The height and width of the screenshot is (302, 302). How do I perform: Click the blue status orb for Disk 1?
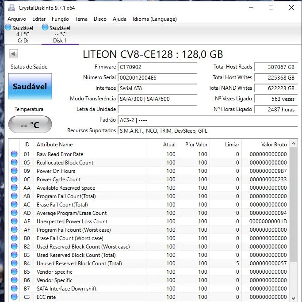tap(45, 27)
